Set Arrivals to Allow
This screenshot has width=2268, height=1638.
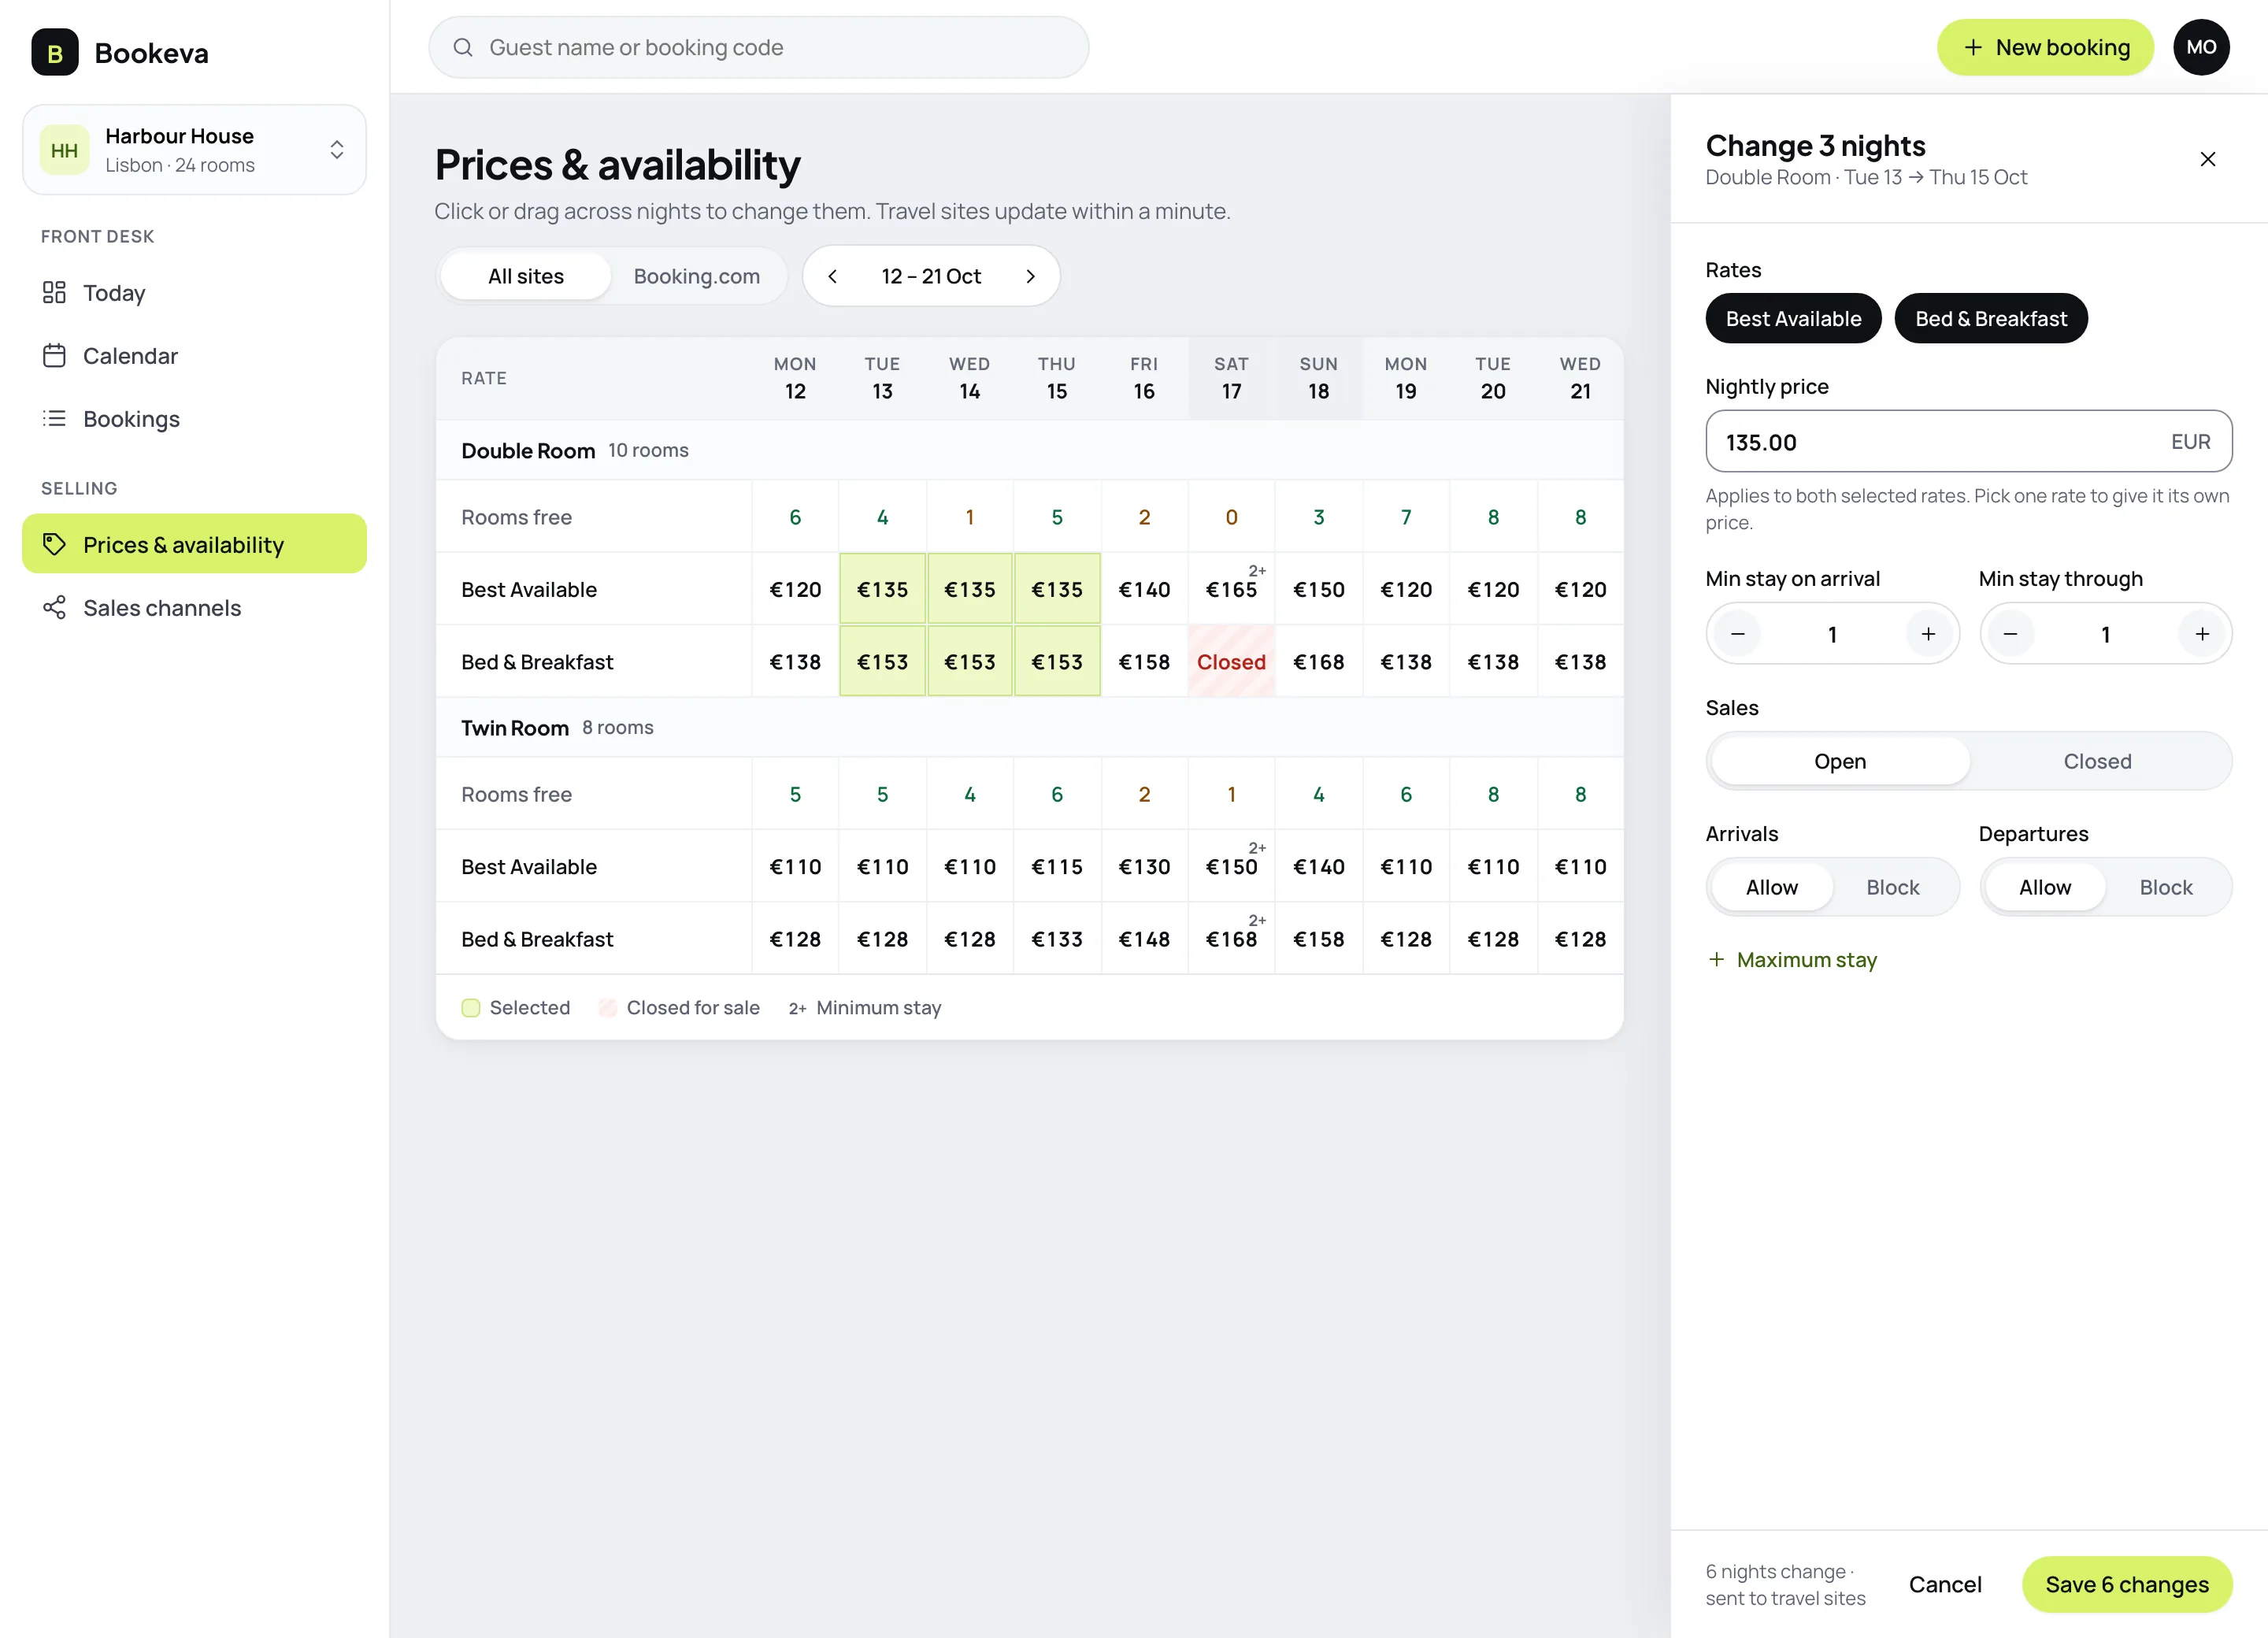(x=1772, y=887)
